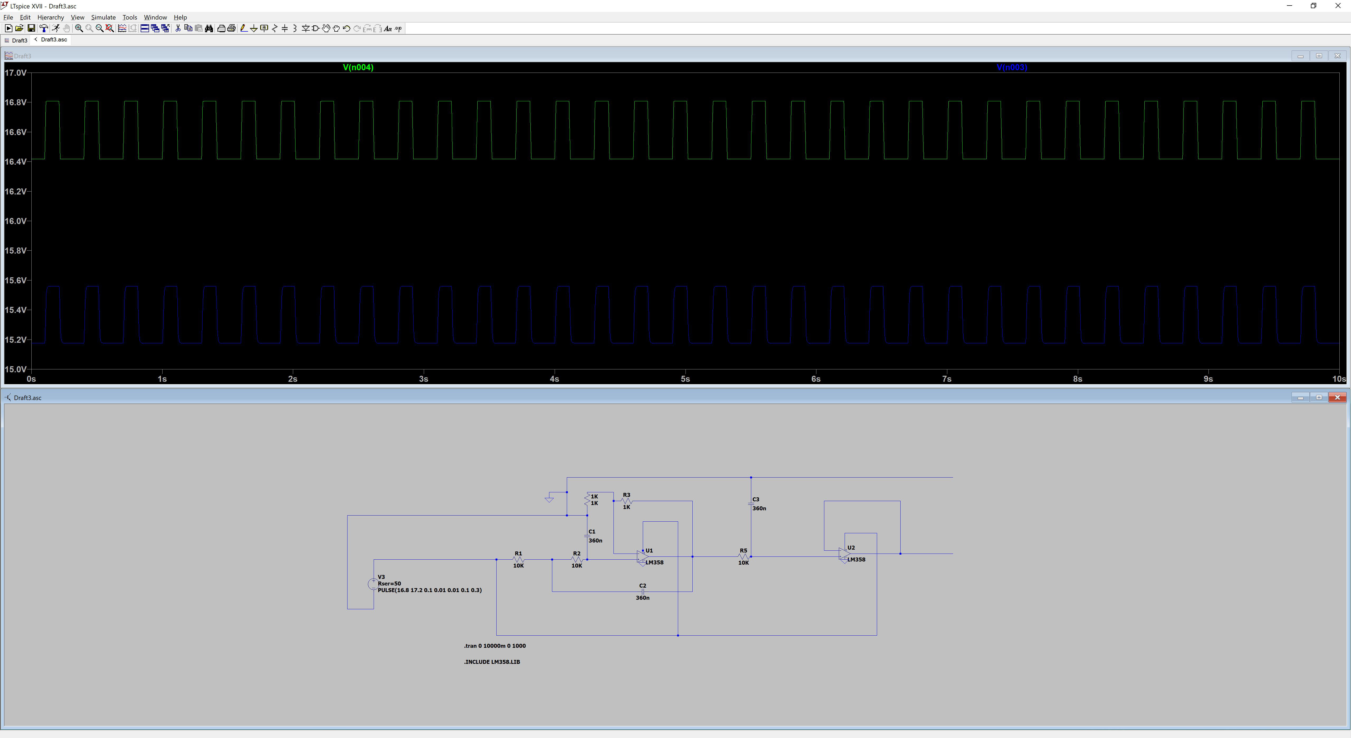This screenshot has width=1351, height=738.
Task: Open the Edit menu
Action: (25, 17)
